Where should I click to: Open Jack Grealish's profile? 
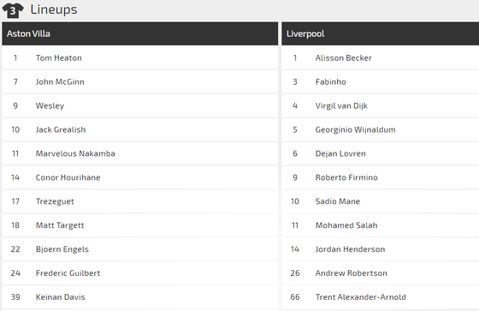point(61,129)
